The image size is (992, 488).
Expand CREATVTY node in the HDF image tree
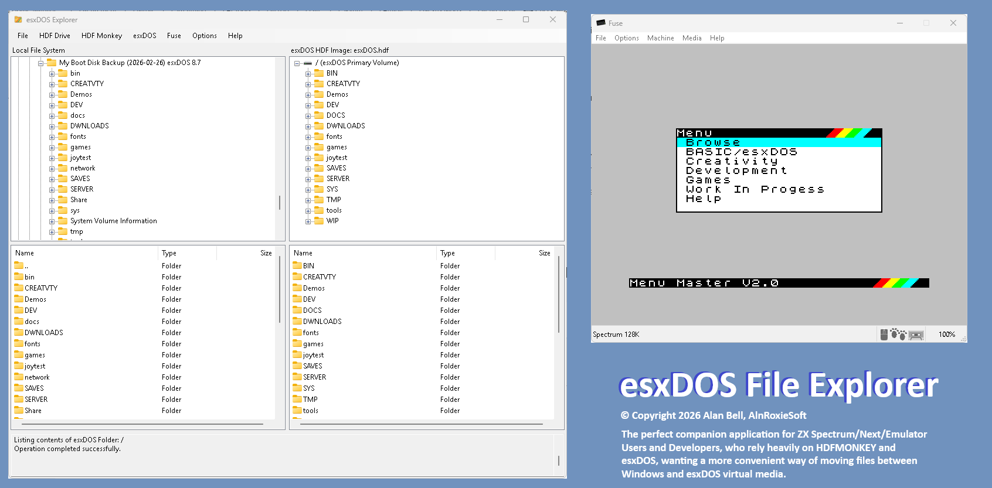[308, 84]
